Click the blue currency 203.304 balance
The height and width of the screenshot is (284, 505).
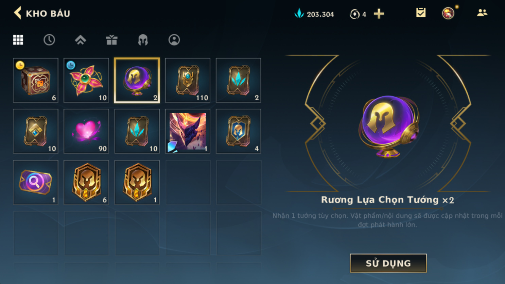tap(314, 14)
